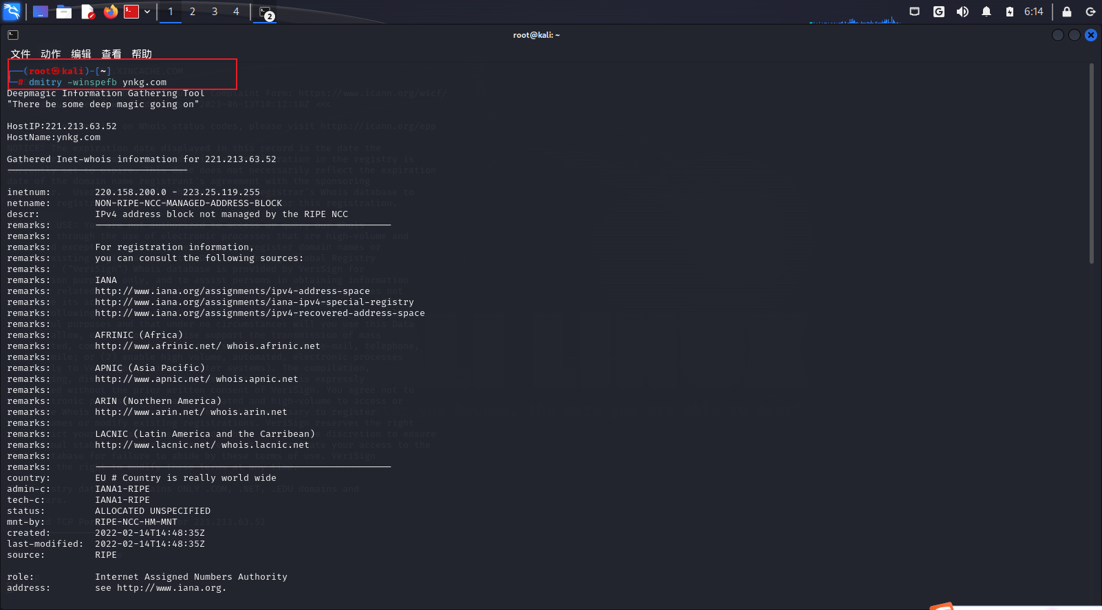Click 'IPv4 address block not managed' description
This screenshot has width=1102, height=610.
222,214
